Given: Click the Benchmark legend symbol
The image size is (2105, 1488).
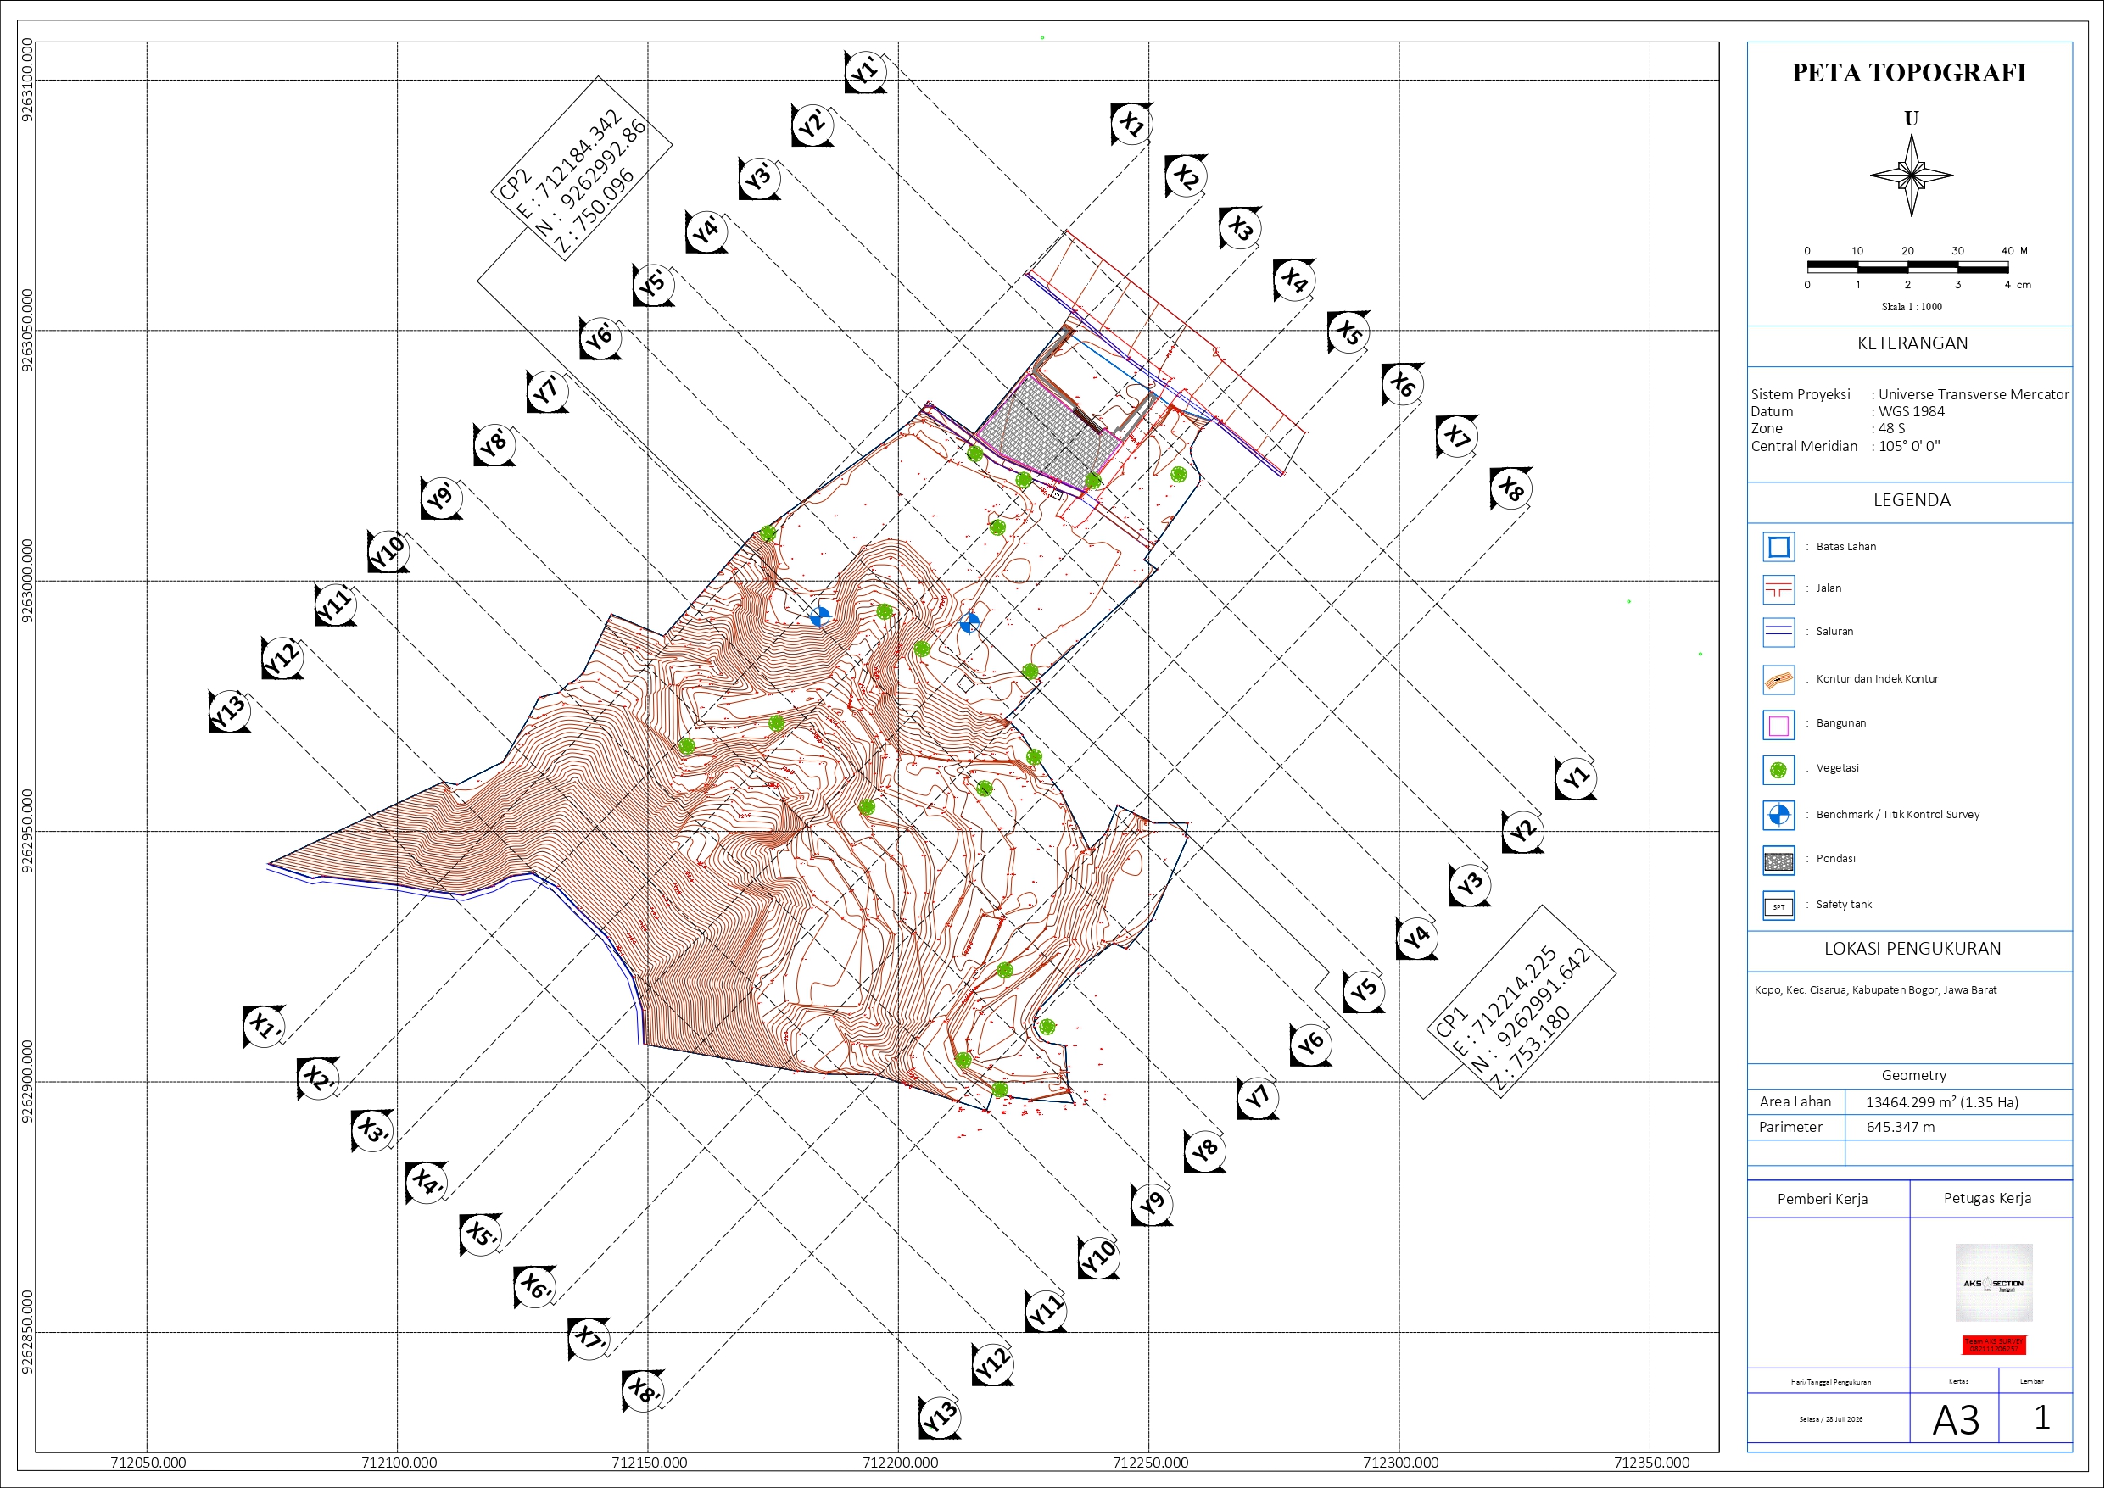Looking at the screenshot, I should [1778, 814].
